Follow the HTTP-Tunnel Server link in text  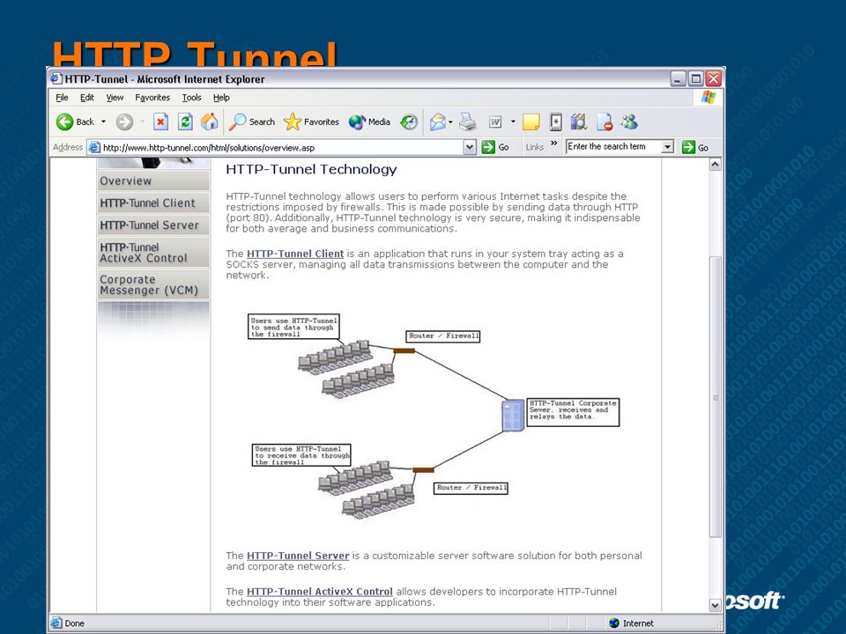(x=298, y=556)
